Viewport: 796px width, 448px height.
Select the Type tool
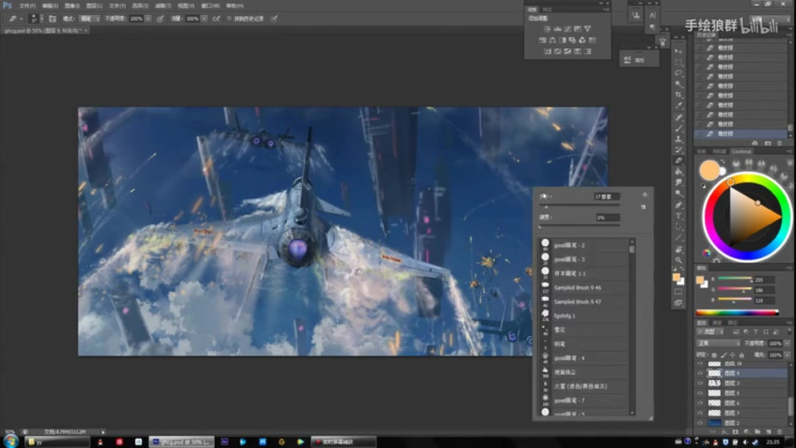tap(679, 216)
